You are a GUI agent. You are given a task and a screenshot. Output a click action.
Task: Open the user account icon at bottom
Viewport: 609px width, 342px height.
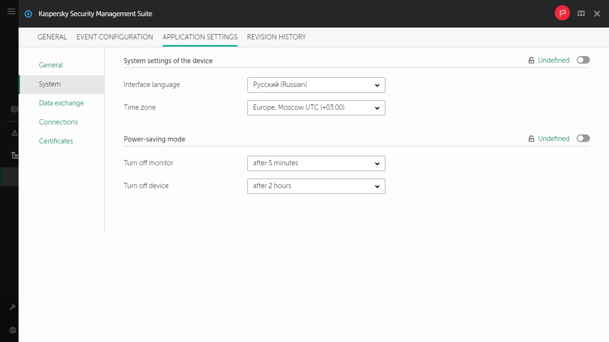point(13,330)
